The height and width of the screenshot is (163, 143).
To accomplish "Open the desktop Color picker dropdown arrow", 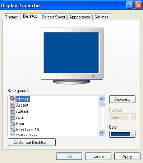I will coord(133,134).
